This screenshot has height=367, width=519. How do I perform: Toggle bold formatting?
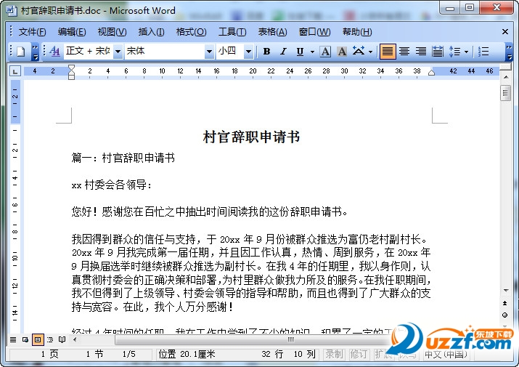(x=266, y=52)
